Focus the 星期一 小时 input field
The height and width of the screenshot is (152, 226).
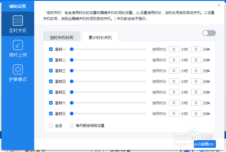tap(174, 49)
